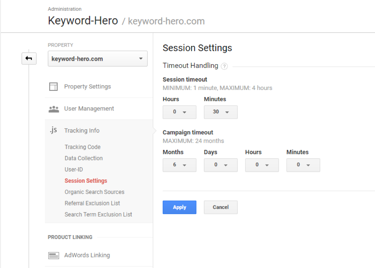Open the Campaign timeout Hours dropdown
Image resolution: width=375 pixels, height=268 pixels.
tap(262, 165)
